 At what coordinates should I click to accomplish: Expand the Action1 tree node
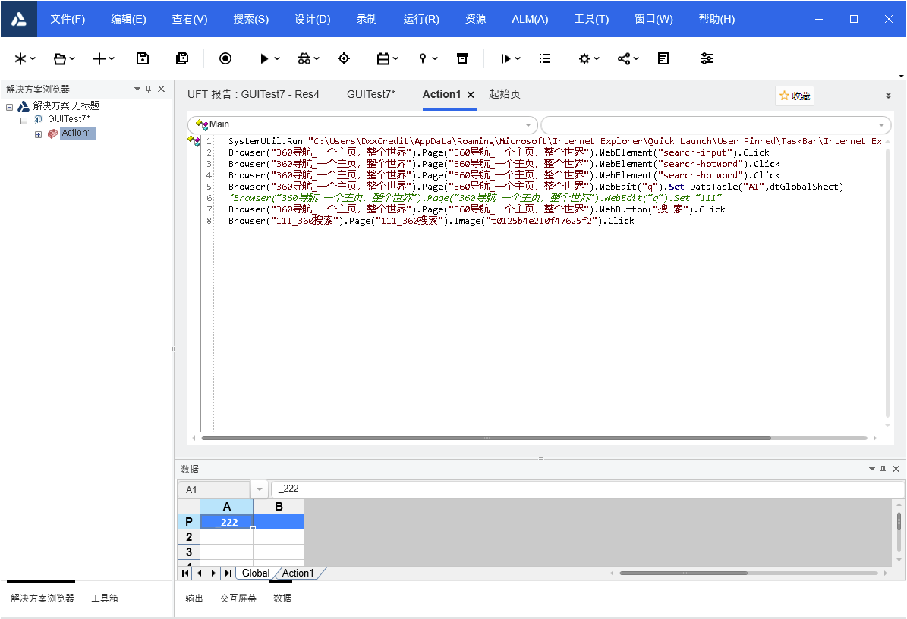(x=39, y=134)
